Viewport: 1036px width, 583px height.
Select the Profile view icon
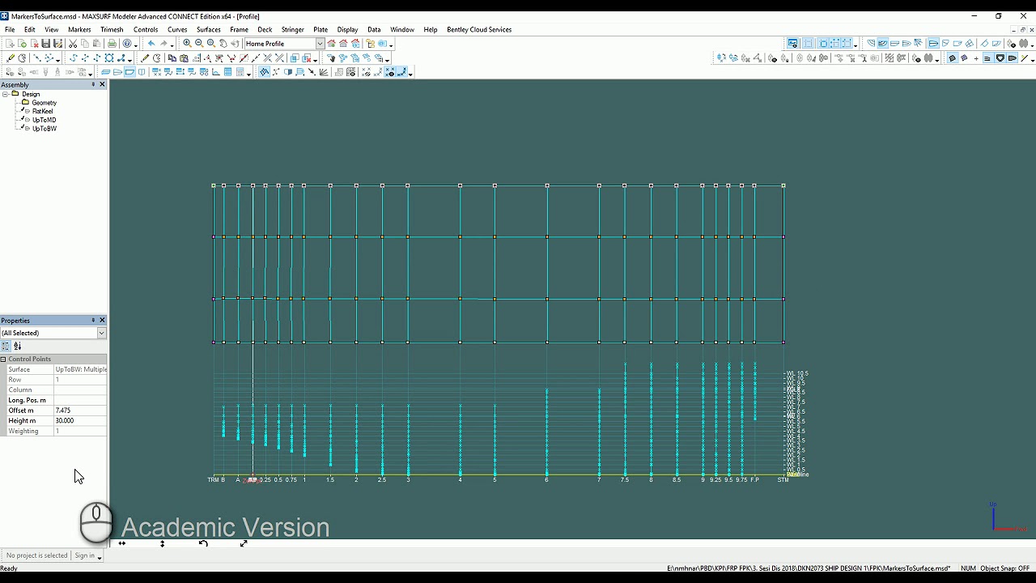pyautogui.click(x=129, y=72)
